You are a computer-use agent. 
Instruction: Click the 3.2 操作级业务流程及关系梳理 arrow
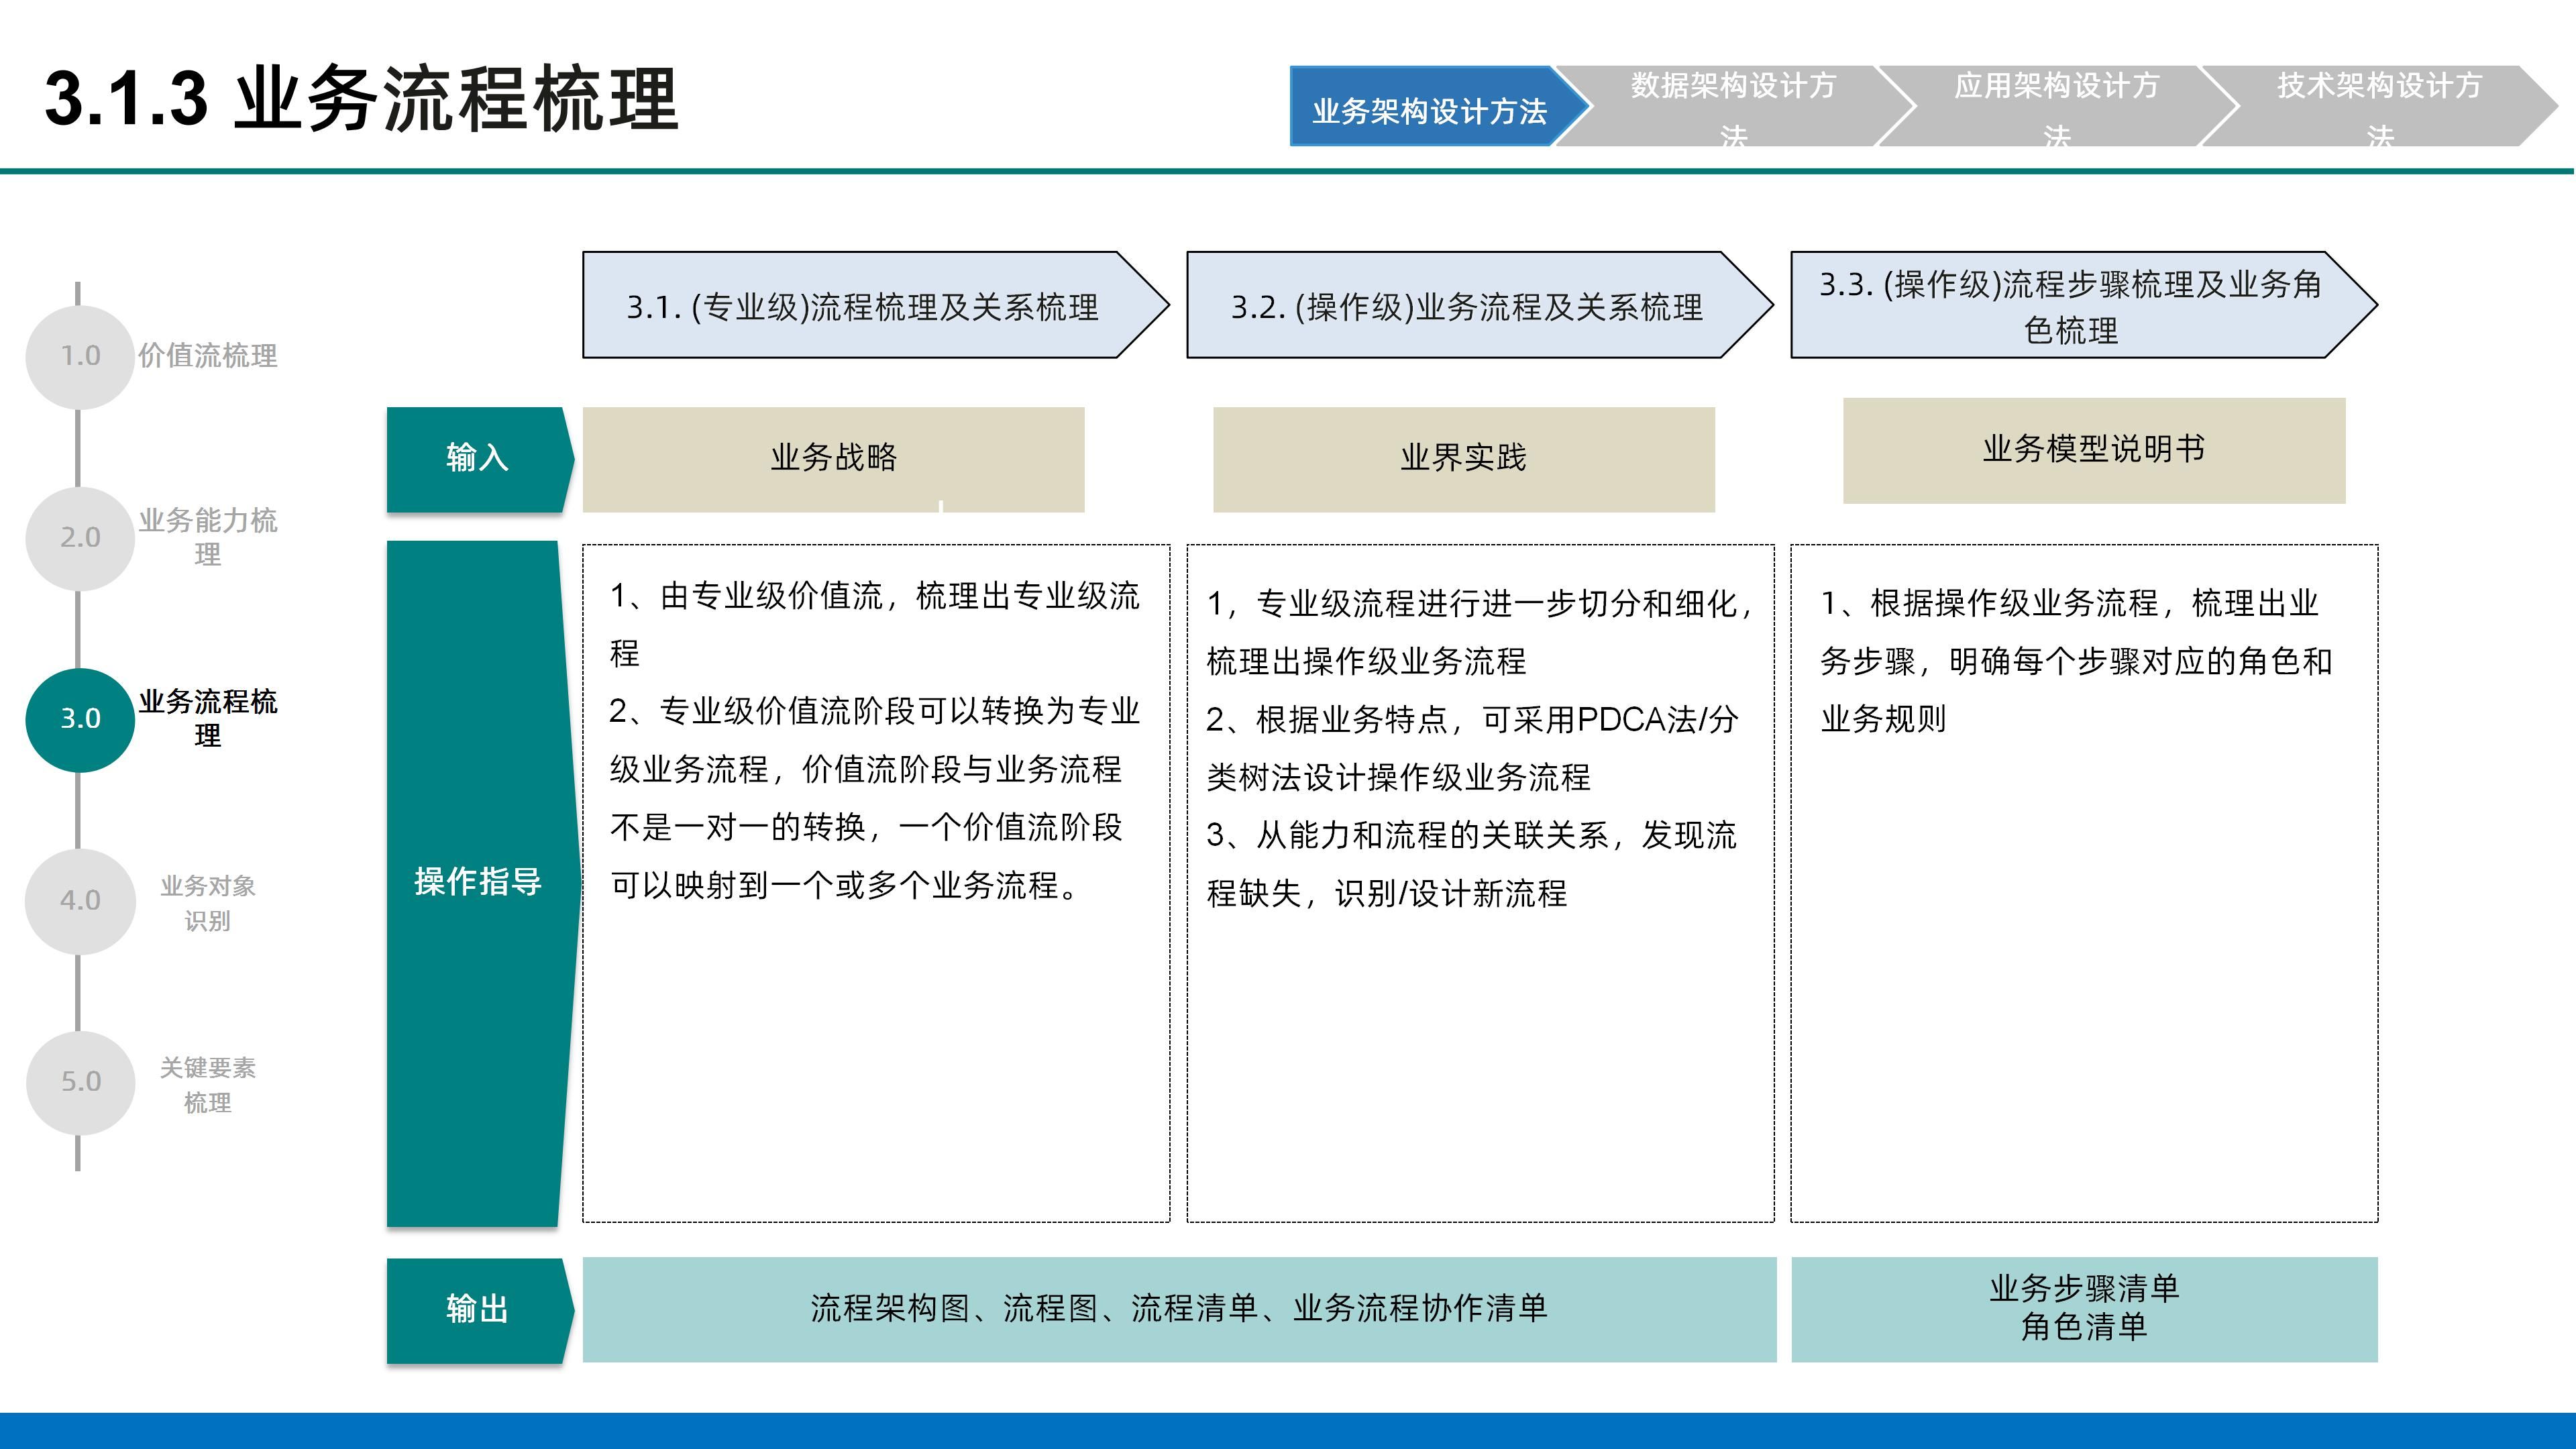[x=1480, y=305]
